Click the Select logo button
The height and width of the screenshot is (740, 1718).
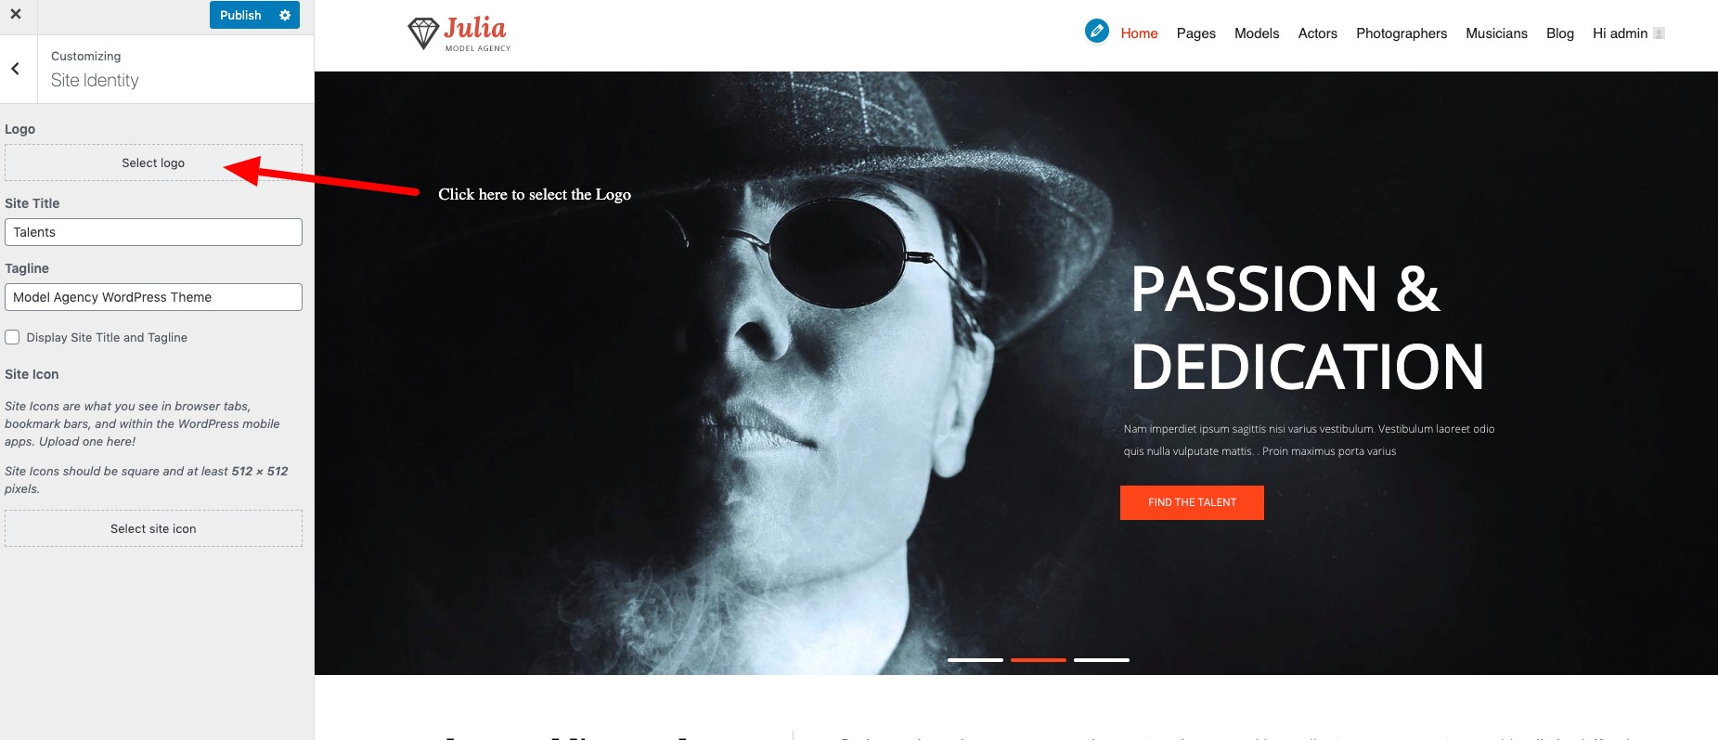coord(153,162)
